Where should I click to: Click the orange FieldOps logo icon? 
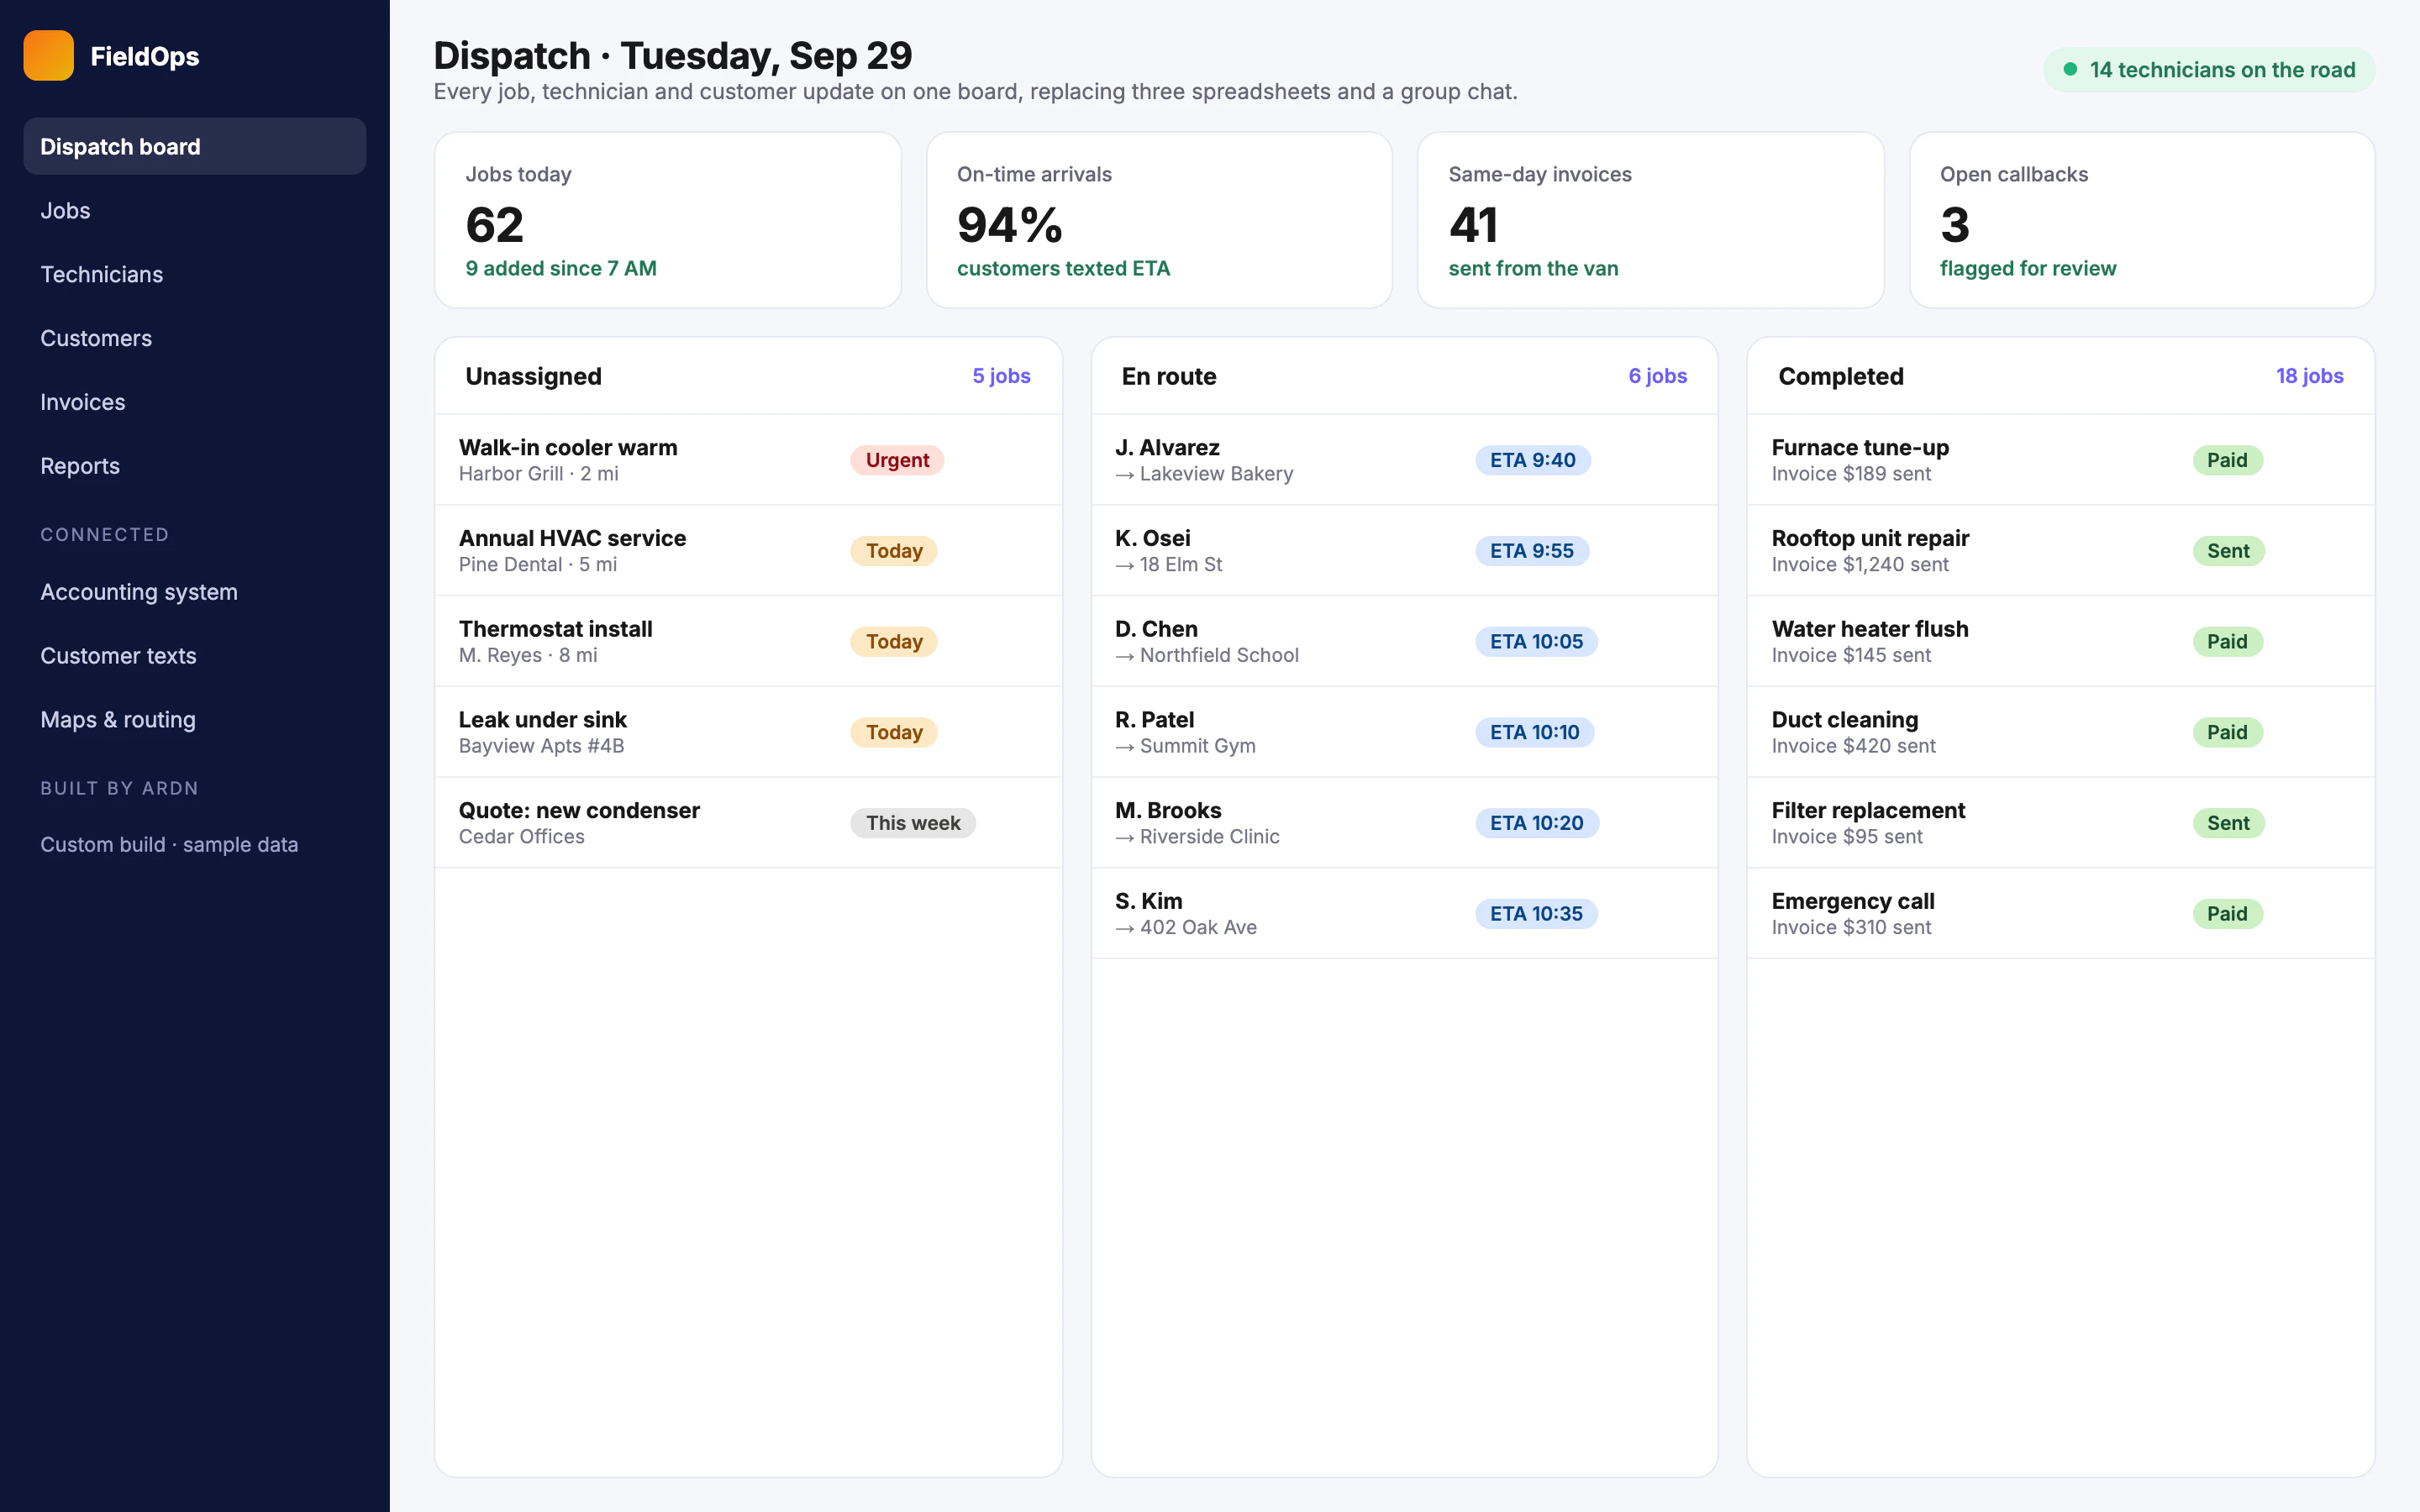pos(48,56)
